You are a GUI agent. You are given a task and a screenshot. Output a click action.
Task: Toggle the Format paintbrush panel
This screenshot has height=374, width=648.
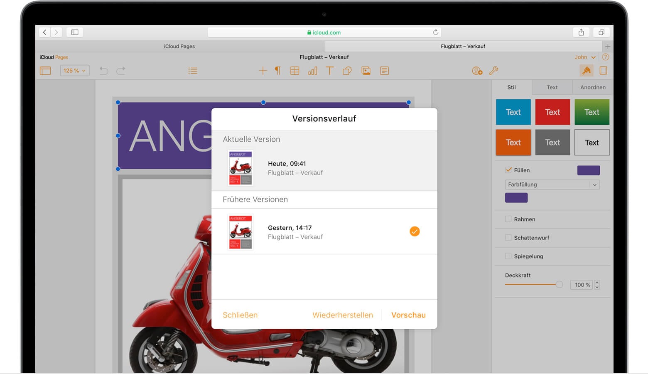click(587, 71)
